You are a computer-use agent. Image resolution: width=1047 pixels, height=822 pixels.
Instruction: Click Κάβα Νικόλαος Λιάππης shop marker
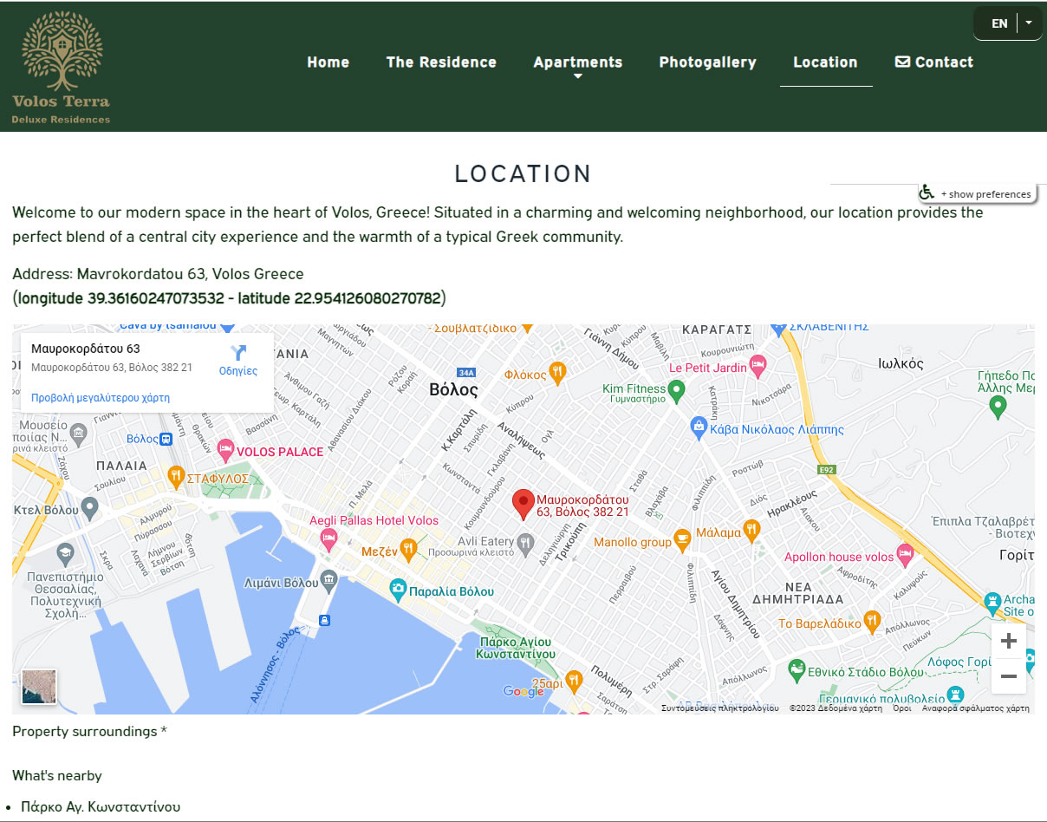699,426
